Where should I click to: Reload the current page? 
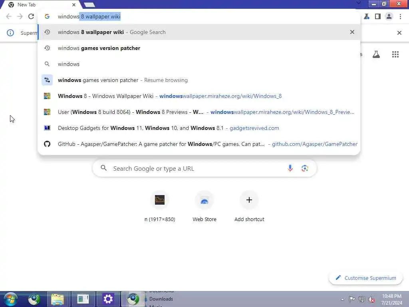pyautogui.click(x=31, y=16)
